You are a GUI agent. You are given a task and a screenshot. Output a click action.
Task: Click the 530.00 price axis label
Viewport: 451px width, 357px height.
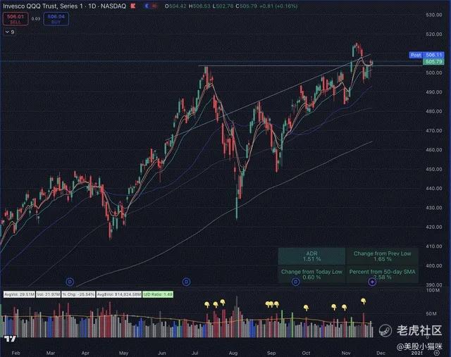coord(434,15)
